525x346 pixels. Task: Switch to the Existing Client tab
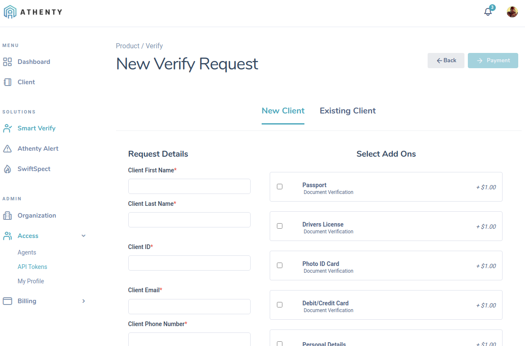coord(347,111)
